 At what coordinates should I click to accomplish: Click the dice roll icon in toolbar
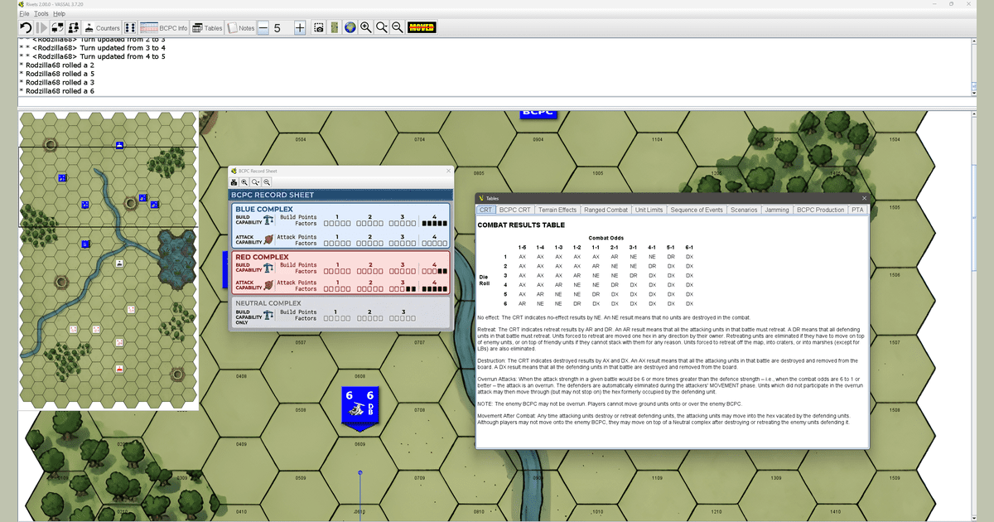tap(130, 27)
